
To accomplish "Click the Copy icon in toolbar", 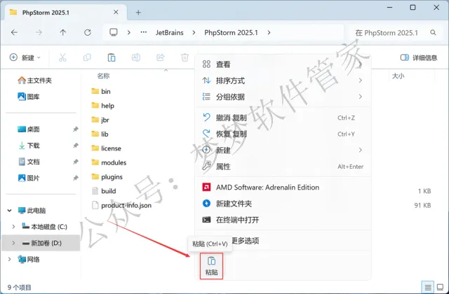I will click(87, 57).
